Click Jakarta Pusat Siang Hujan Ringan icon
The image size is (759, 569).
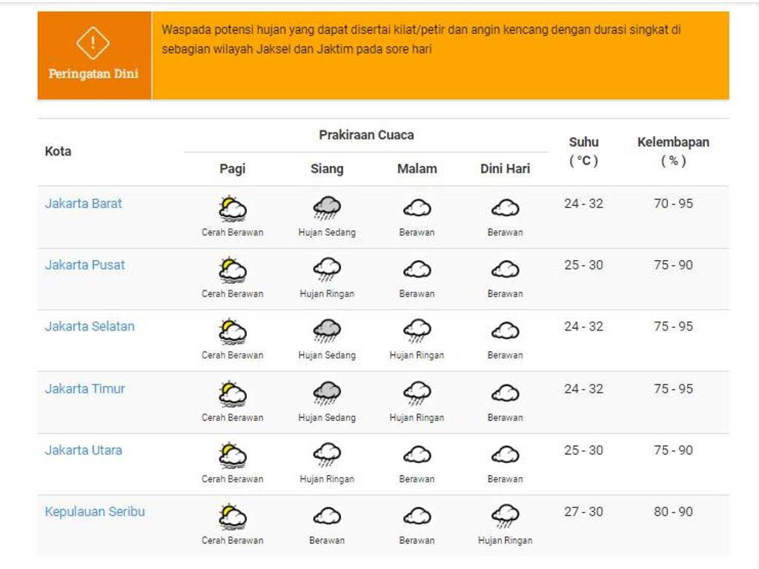[327, 270]
